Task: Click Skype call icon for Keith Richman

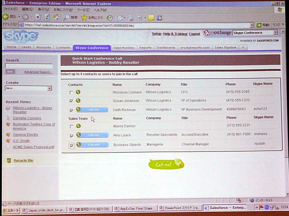Action: [78, 109]
